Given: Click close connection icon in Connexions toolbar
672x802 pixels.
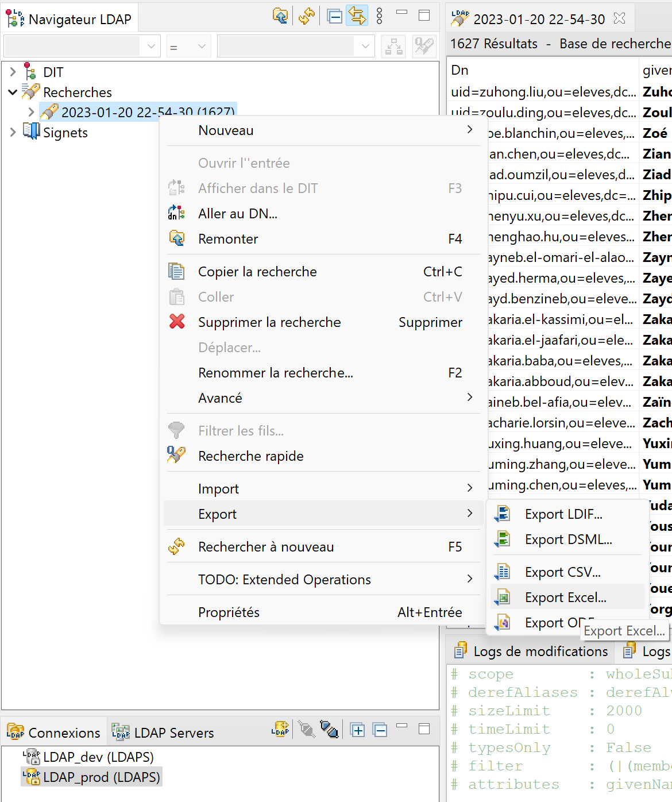Looking at the screenshot, I should pyautogui.click(x=329, y=730).
